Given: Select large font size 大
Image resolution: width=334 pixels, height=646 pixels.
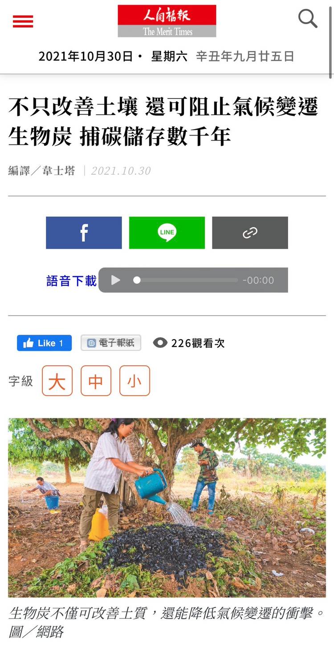Looking at the screenshot, I should [57, 381].
